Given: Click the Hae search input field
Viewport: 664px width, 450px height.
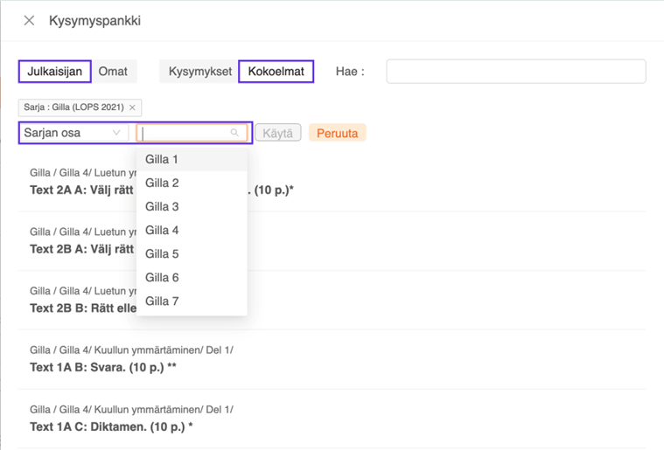Looking at the screenshot, I should [x=515, y=72].
